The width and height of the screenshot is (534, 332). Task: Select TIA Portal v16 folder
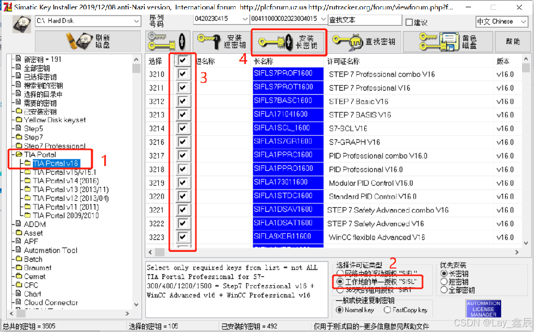(56, 163)
